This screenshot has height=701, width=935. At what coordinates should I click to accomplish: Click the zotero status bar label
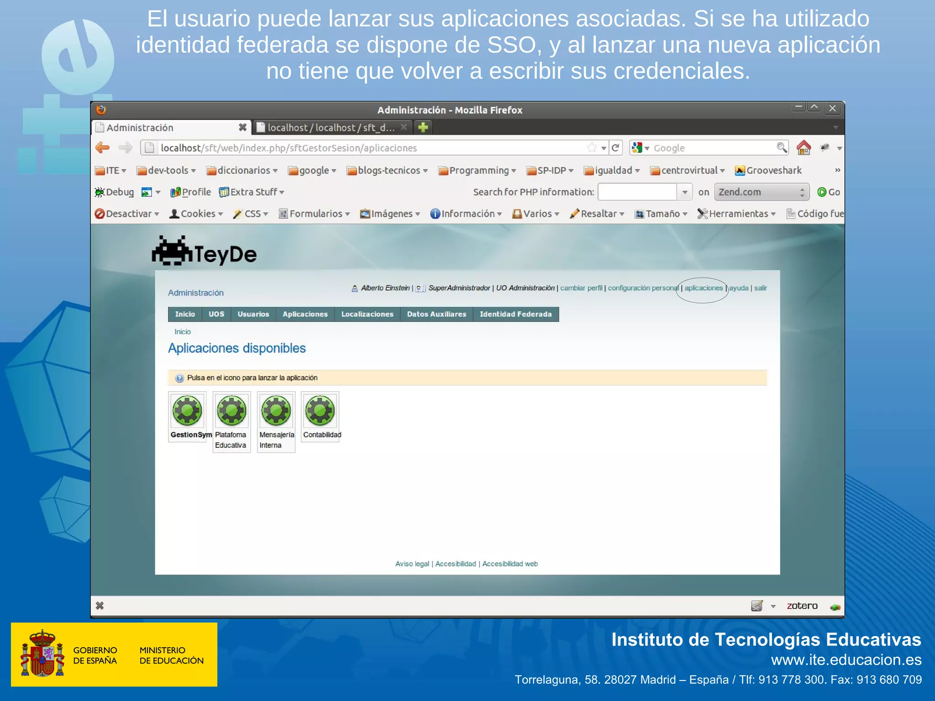click(x=802, y=606)
